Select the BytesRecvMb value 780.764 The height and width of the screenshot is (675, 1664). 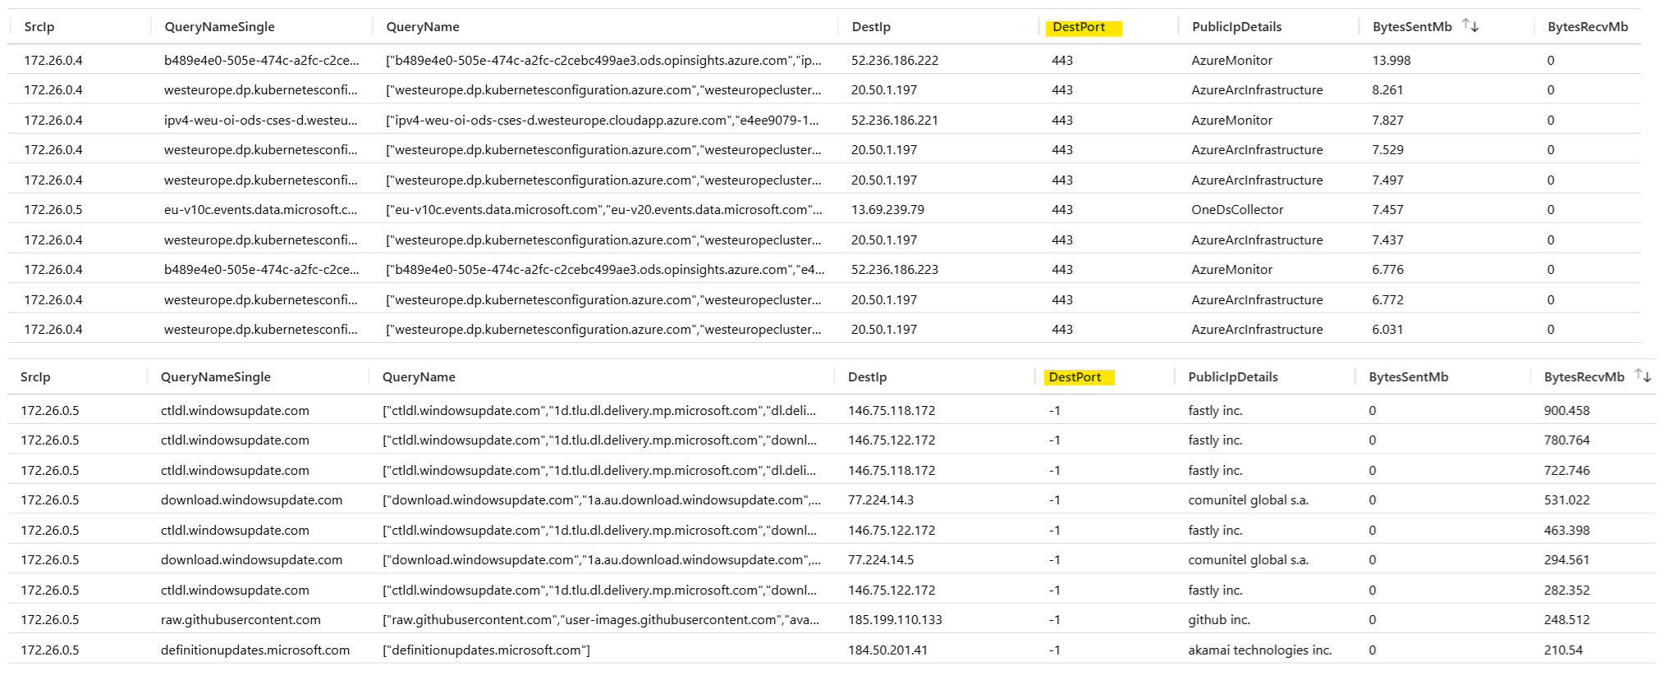[x=1566, y=440]
